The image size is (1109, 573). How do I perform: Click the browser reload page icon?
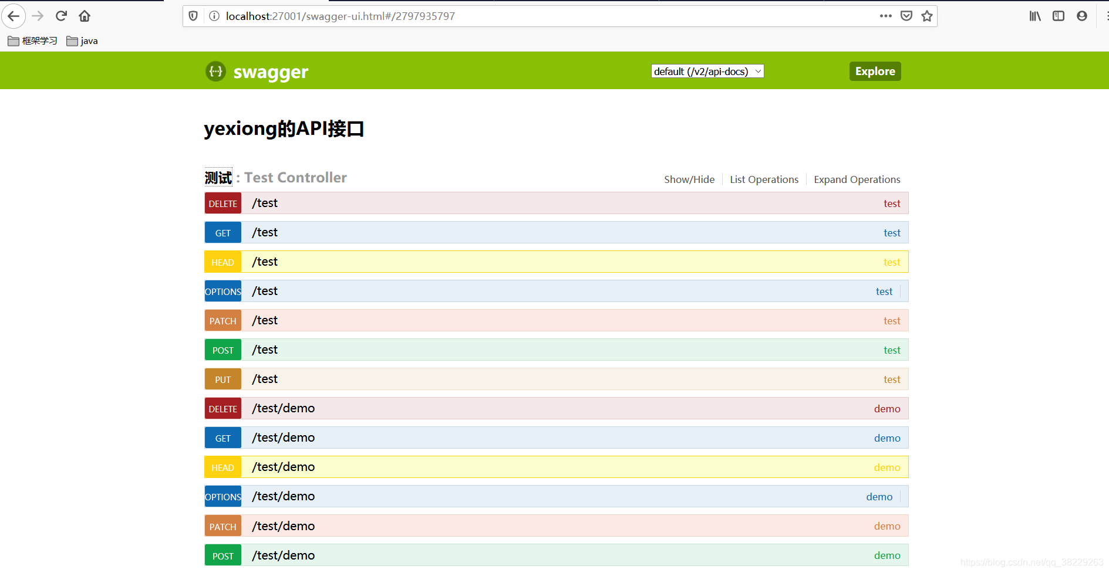(x=61, y=16)
